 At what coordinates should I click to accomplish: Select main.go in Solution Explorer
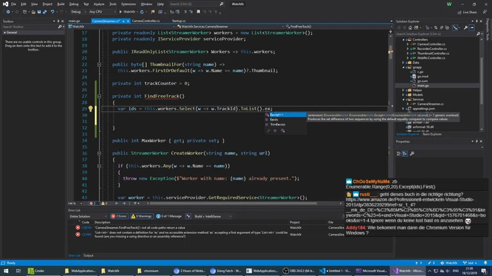[423, 86]
